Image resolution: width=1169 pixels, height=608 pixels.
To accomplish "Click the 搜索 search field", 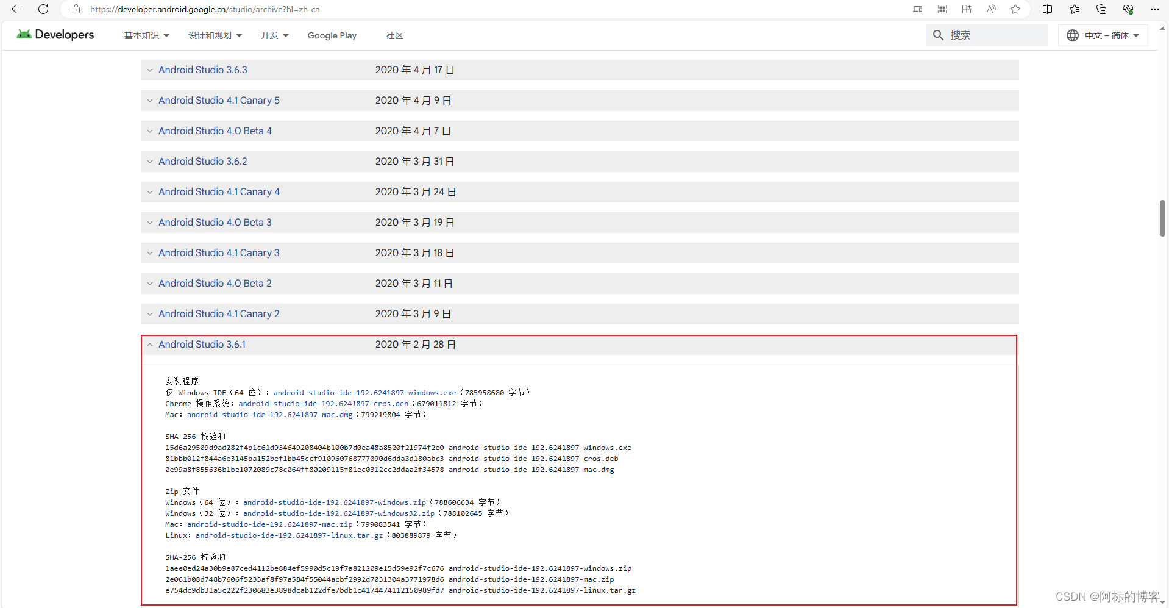I will click(x=987, y=35).
